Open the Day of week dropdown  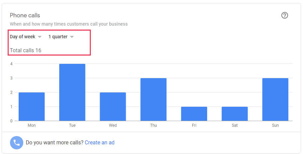(x=23, y=37)
